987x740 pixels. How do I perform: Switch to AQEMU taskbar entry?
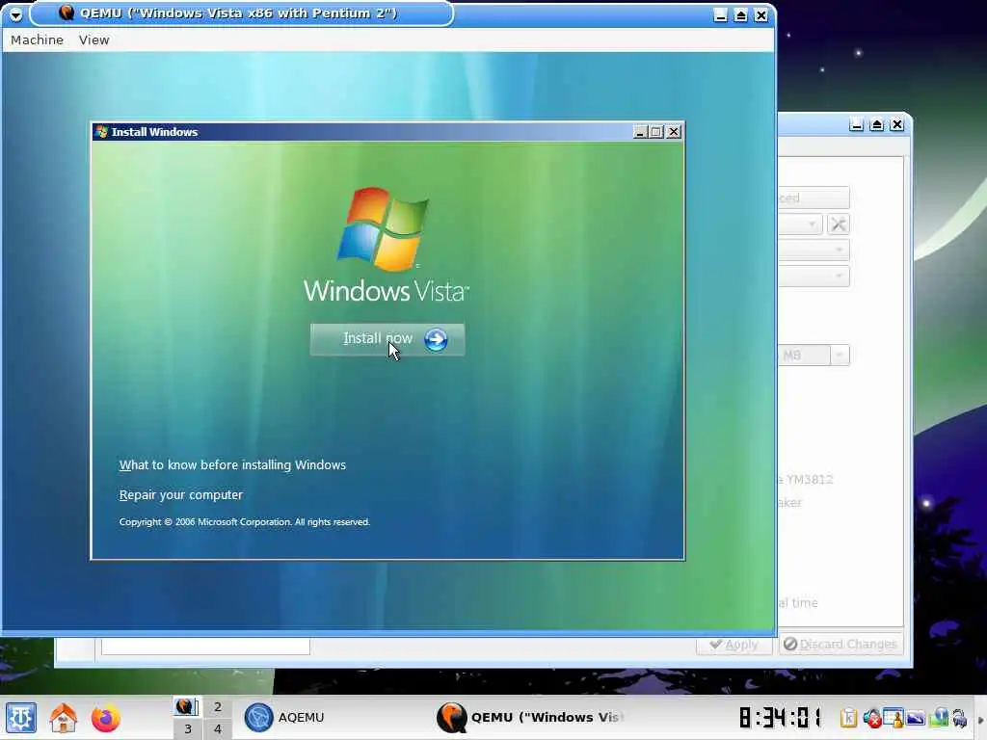pyautogui.click(x=284, y=717)
